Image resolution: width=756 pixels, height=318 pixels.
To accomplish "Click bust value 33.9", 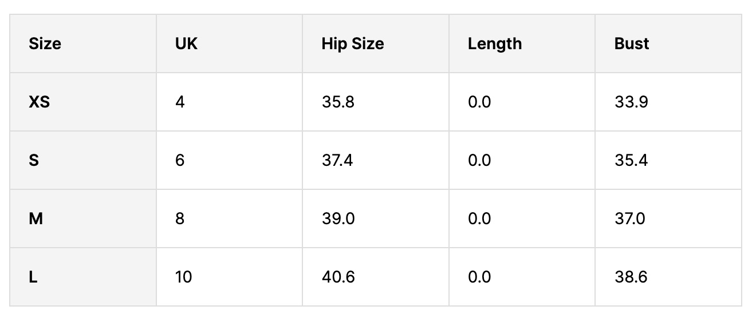I will pyautogui.click(x=631, y=102).
